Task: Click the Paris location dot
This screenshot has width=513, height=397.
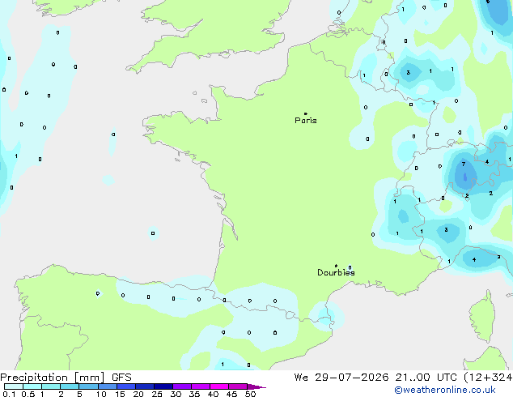Action: (306, 113)
